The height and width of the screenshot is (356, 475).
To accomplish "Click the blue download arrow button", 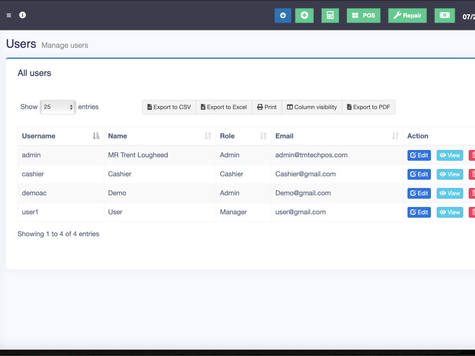I will pyautogui.click(x=283, y=16).
